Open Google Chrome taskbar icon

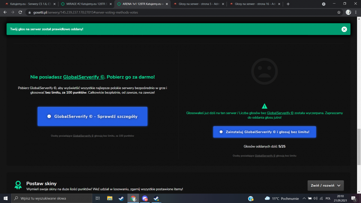133,198
